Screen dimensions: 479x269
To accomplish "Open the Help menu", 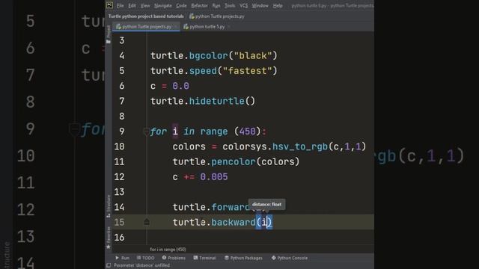I will point(278,5).
